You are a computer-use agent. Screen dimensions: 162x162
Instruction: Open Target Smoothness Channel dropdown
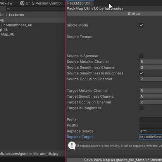tap(151, 97)
